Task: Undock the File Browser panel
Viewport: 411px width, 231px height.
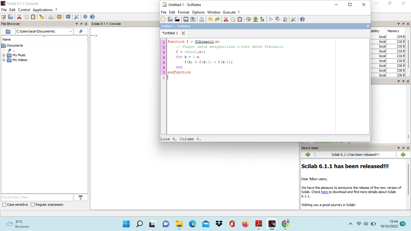Action: (81, 24)
